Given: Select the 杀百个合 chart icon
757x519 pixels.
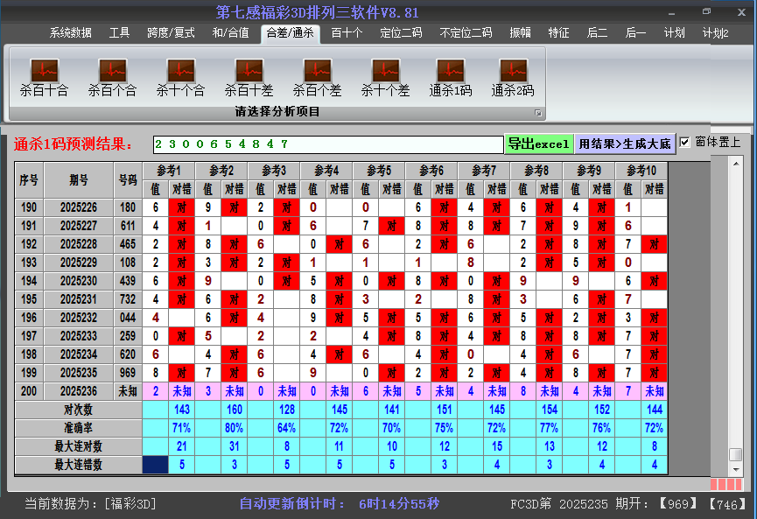Looking at the screenshot, I should [x=112, y=72].
